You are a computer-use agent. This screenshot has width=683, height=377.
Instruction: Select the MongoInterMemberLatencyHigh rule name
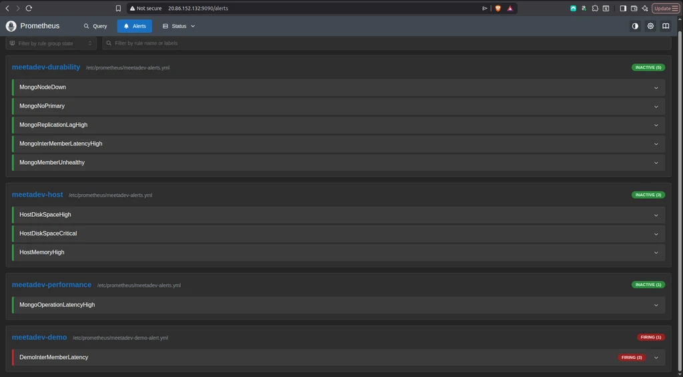[61, 143]
